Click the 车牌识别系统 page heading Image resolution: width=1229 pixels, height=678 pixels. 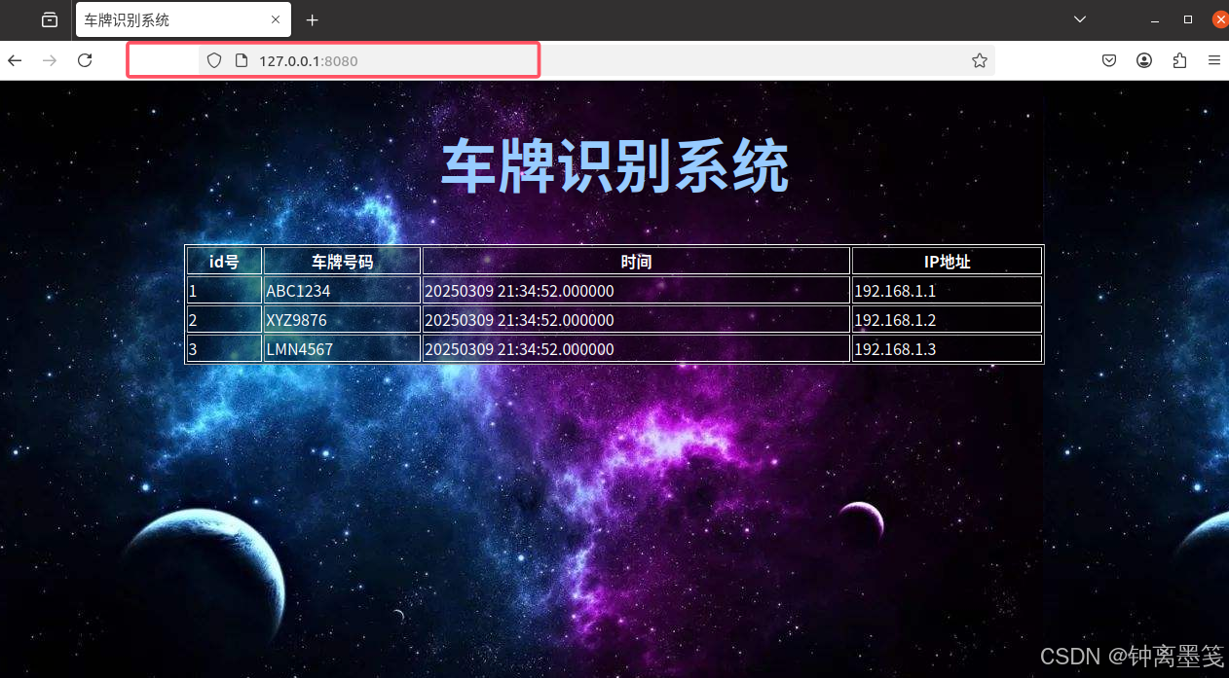[615, 167]
